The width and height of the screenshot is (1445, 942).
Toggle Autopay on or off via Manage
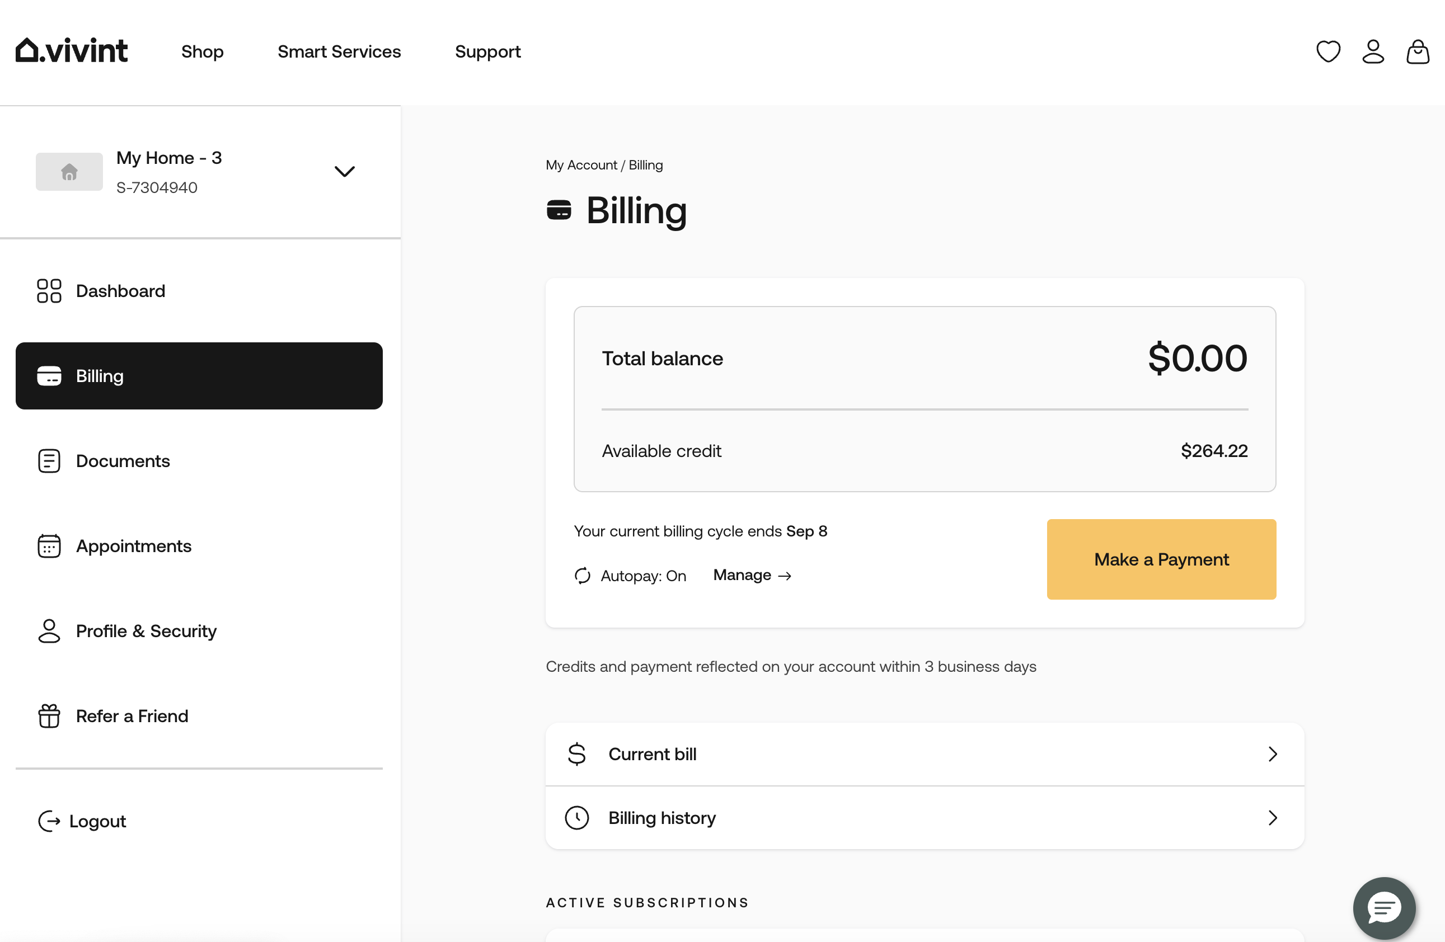tap(752, 574)
